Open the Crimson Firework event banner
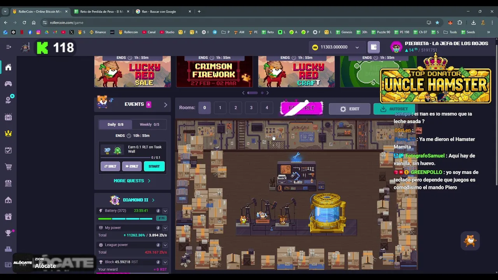This screenshot has width=498, height=280. tap(214, 72)
